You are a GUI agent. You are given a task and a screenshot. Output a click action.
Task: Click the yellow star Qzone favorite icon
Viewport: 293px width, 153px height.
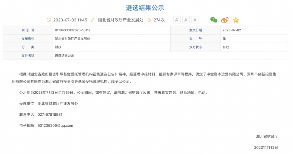coord(236,20)
